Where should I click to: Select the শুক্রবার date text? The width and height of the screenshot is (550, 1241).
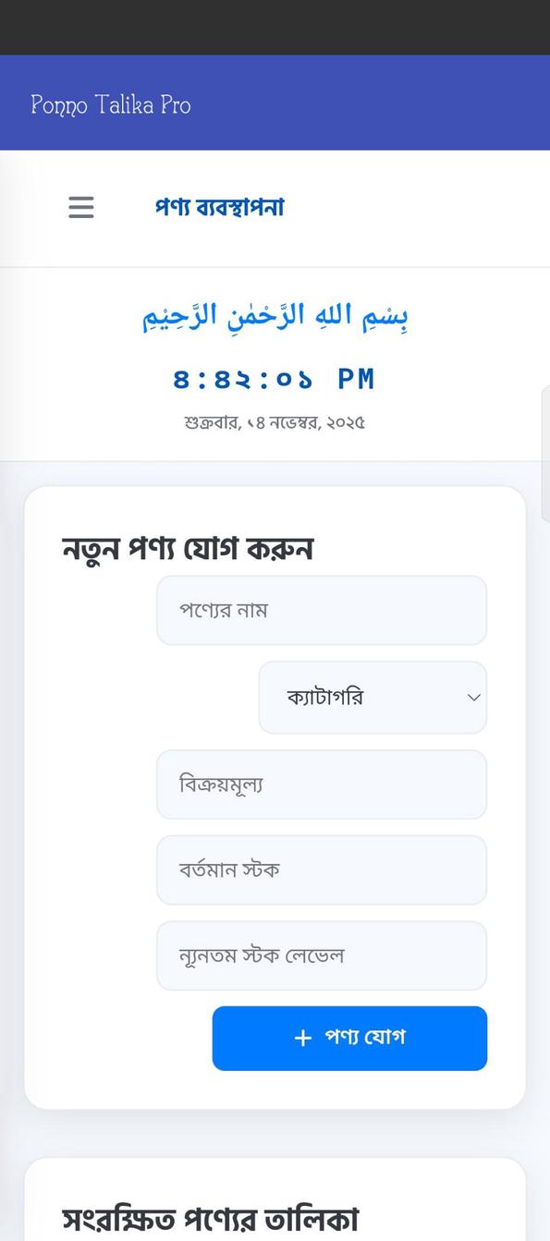tap(275, 422)
